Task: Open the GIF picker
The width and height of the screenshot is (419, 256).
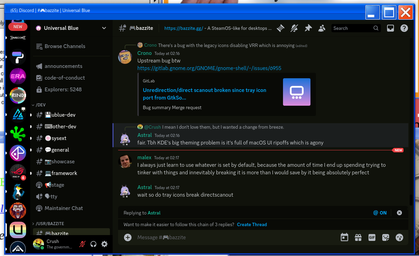Action: [x=372, y=237]
